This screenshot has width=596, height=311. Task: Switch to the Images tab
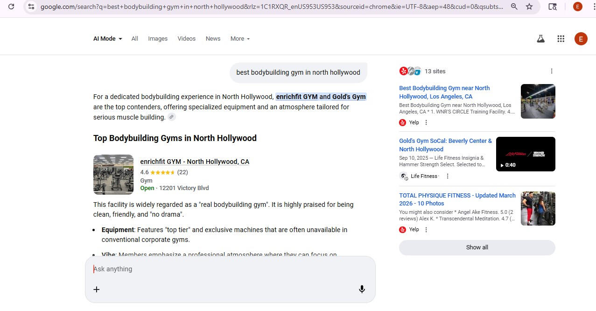pos(158,39)
